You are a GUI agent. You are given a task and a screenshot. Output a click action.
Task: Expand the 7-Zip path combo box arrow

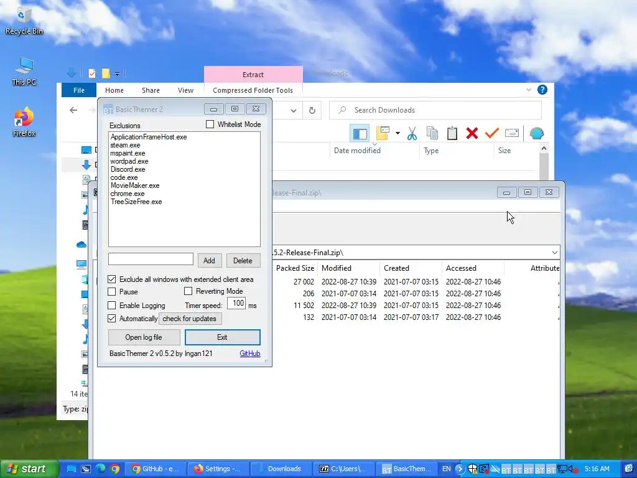[x=554, y=253]
